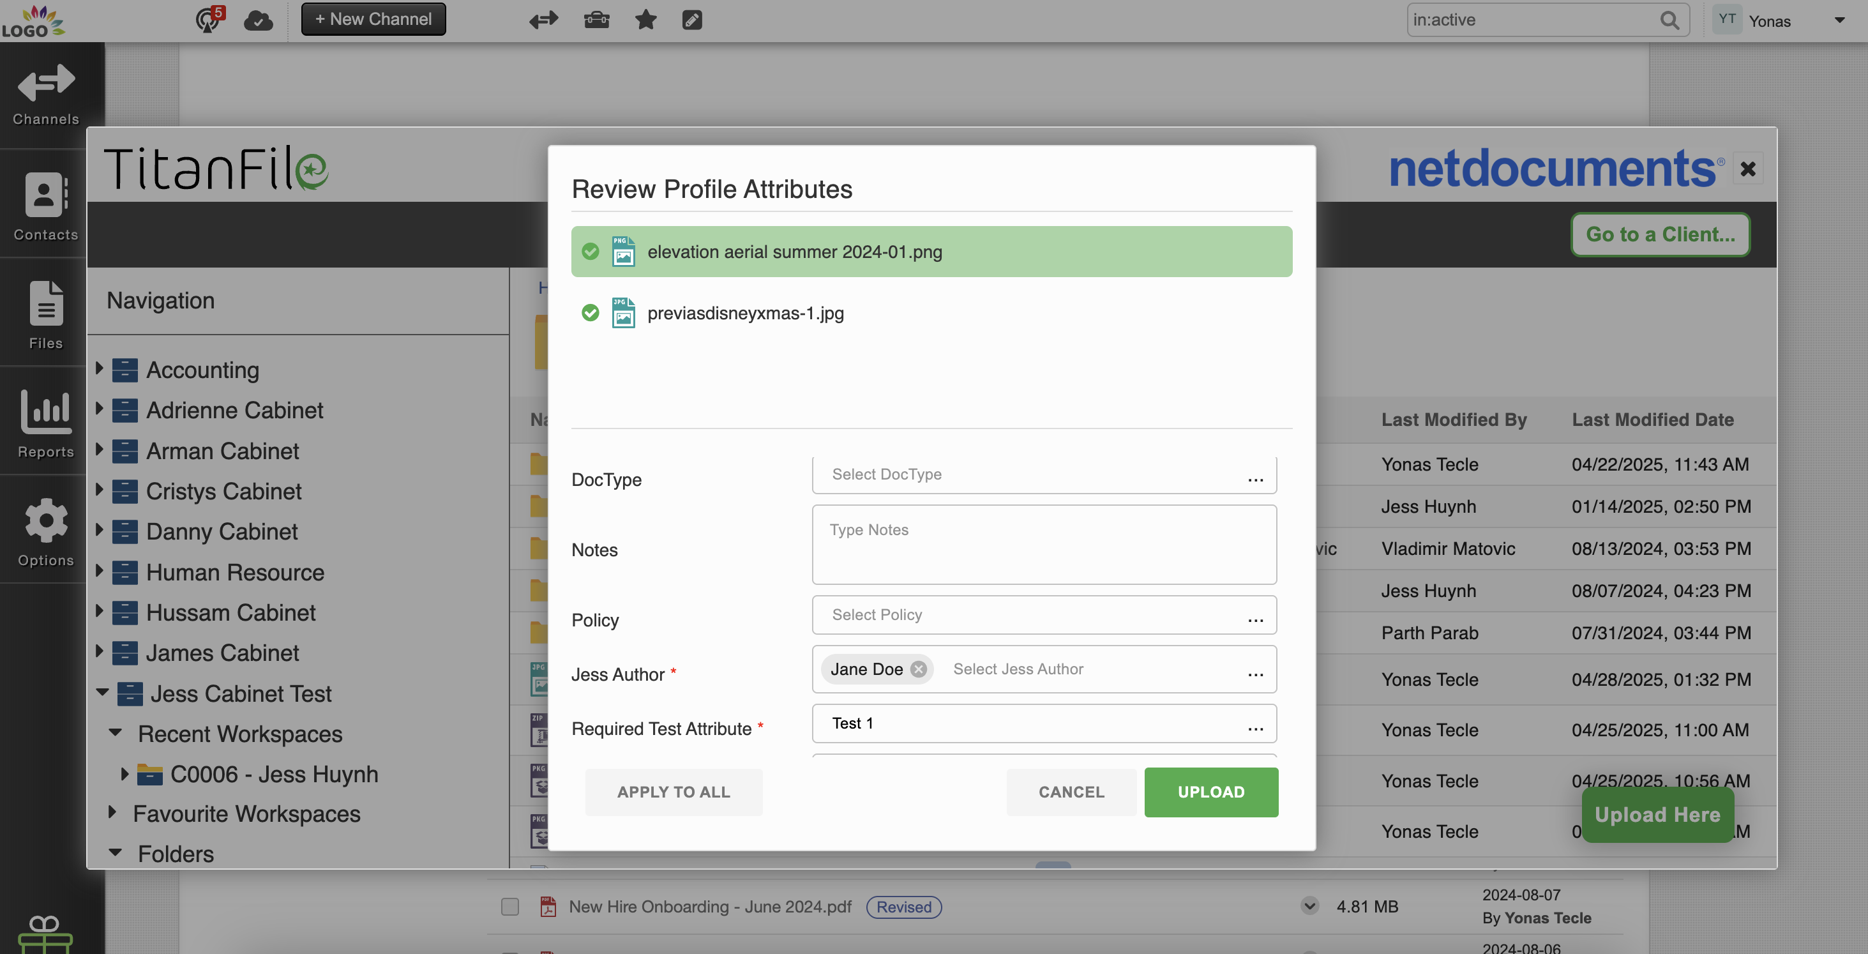Expand the Arman Cabinet node

pyautogui.click(x=100, y=448)
